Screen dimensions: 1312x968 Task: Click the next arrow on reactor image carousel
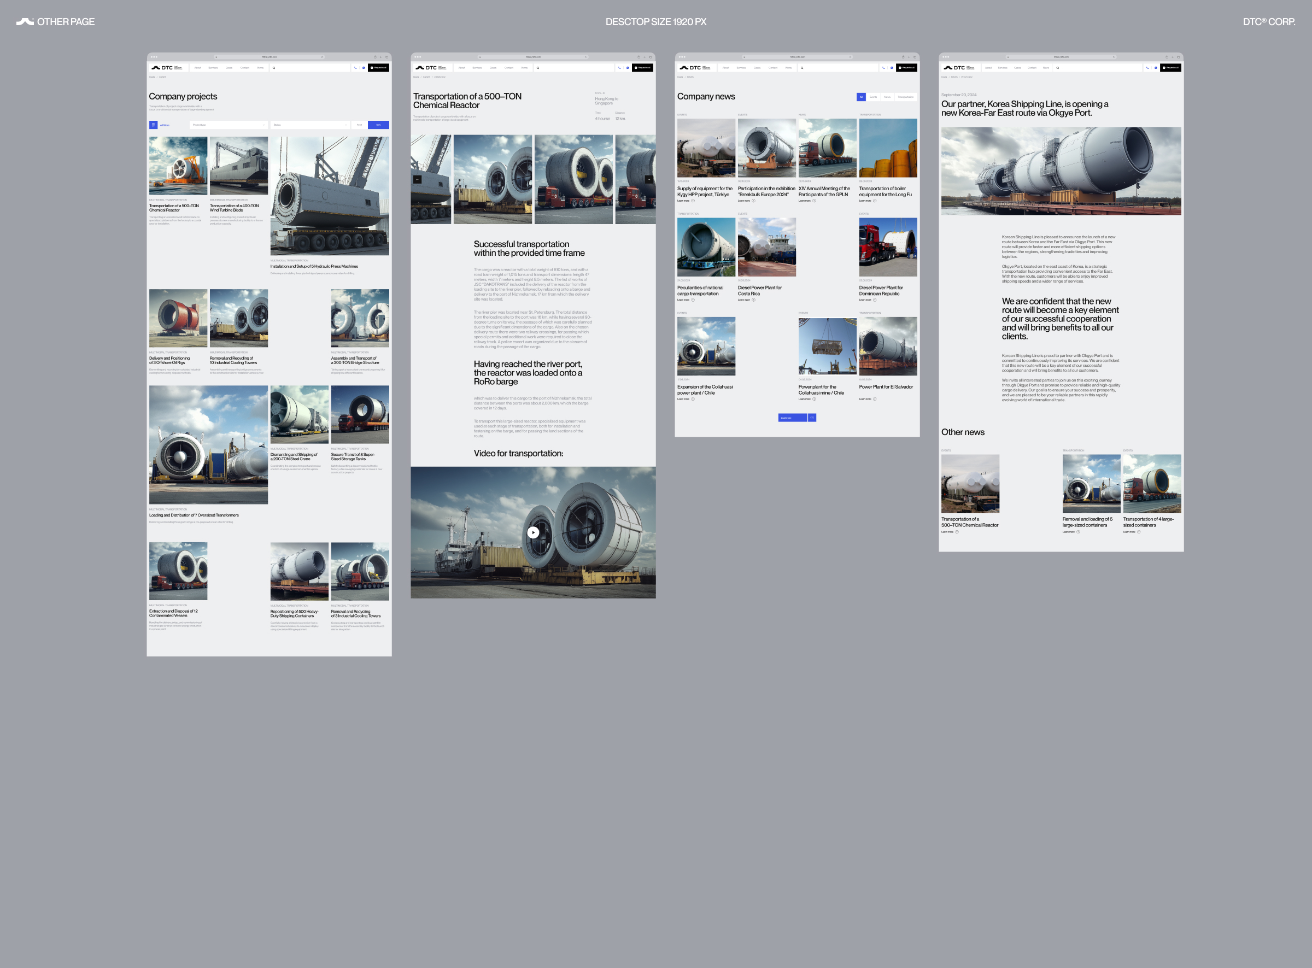(649, 179)
